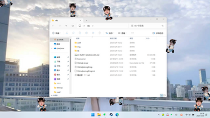Screen dimensions: 210x118
Task: Sort by the Date modified column header
Action: coord(113,38)
